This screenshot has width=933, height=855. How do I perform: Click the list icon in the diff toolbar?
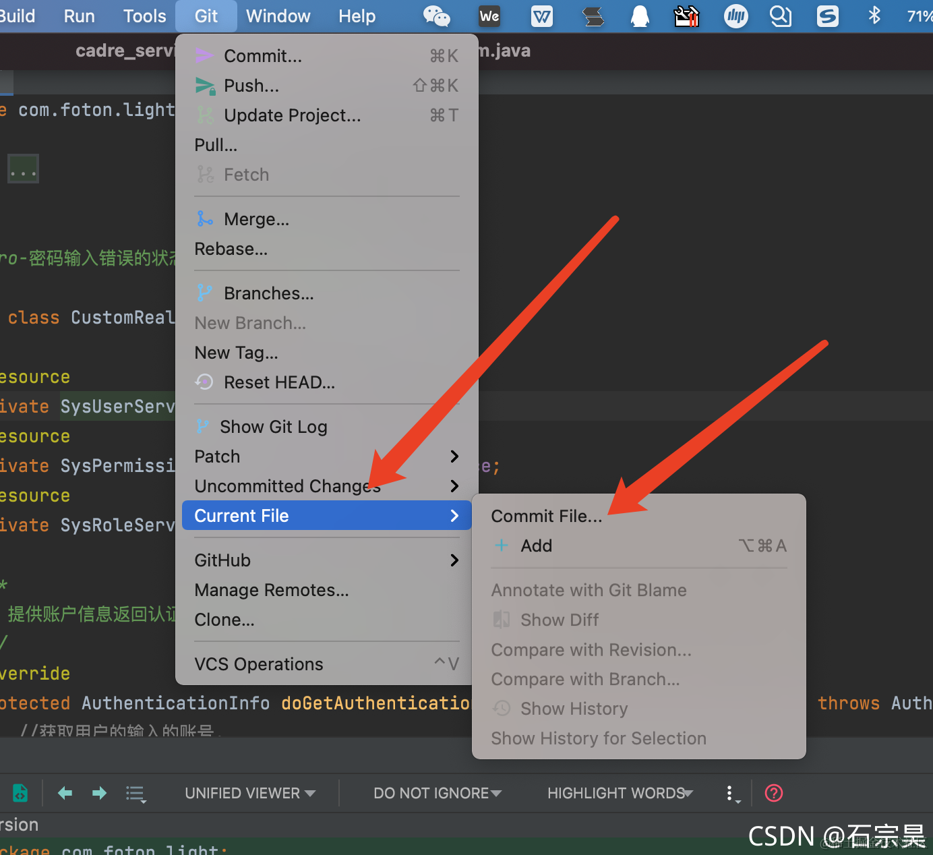[x=136, y=794]
